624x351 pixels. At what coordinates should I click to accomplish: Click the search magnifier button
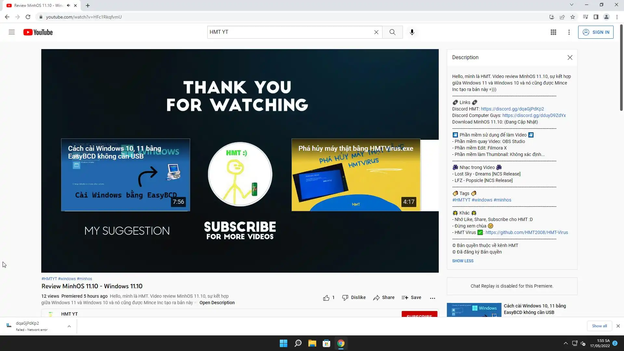[392, 32]
